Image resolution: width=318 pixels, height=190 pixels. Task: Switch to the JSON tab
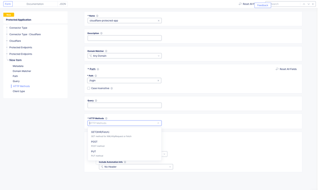coord(63,4)
